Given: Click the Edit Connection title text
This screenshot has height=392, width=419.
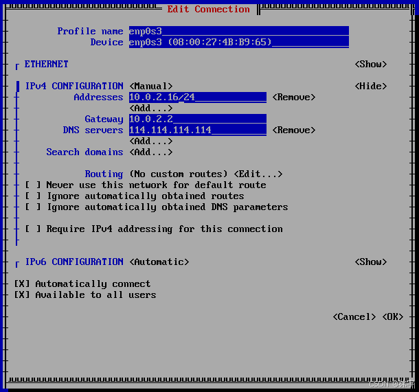Looking at the screenshot, I should point(208,9).
